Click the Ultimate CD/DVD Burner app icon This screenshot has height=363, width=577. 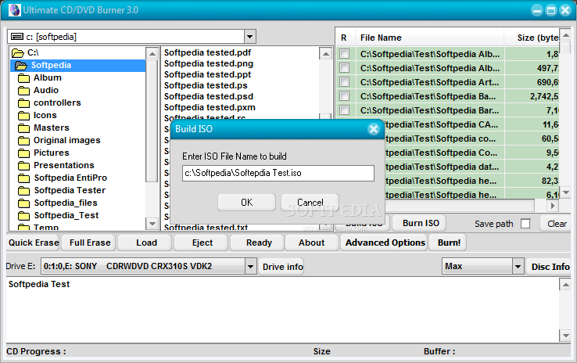coord(14,10)
